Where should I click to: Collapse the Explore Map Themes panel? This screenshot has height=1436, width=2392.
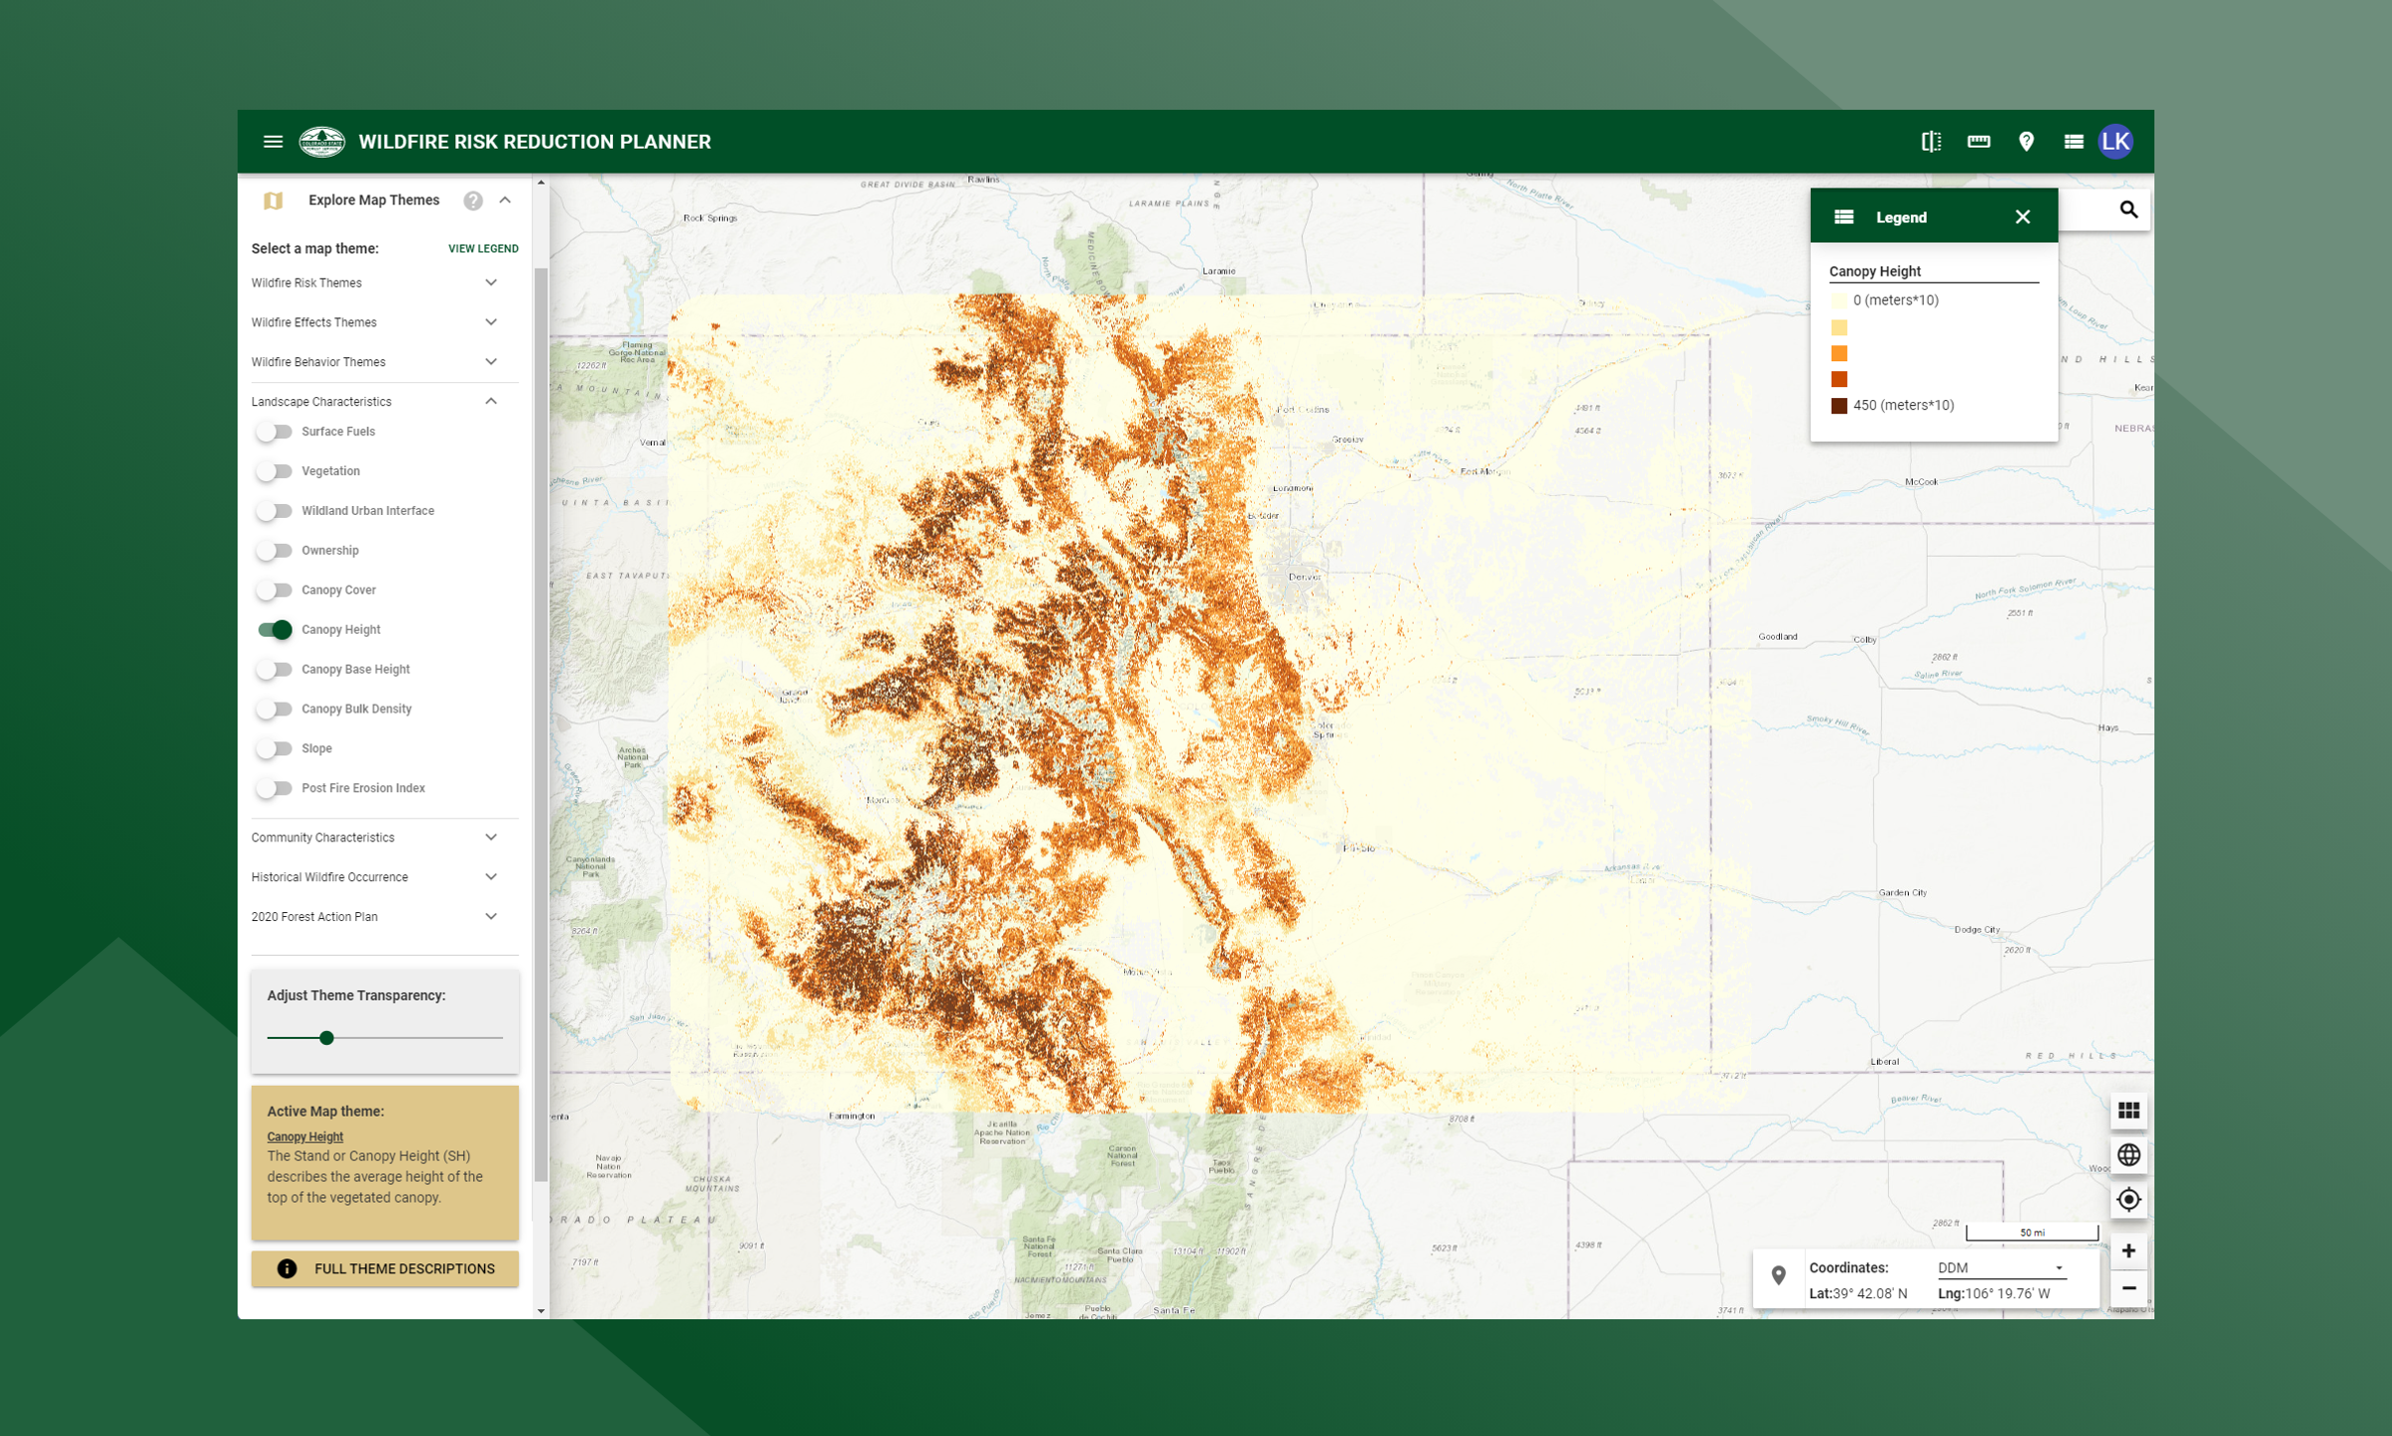click(505, 201)
